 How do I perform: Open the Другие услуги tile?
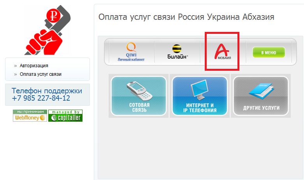[261, 96]
